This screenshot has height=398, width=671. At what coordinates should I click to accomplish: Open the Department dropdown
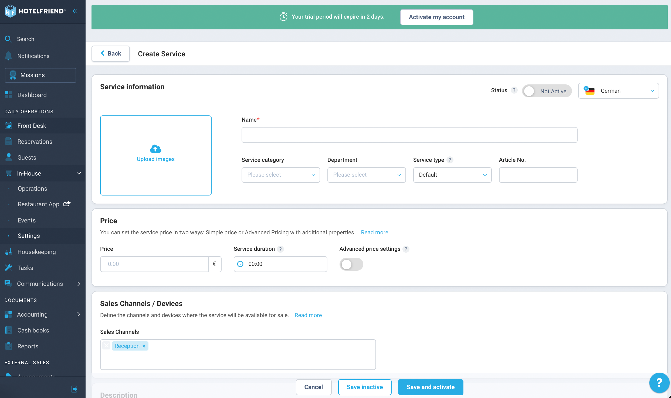click(x=367, y=175)
